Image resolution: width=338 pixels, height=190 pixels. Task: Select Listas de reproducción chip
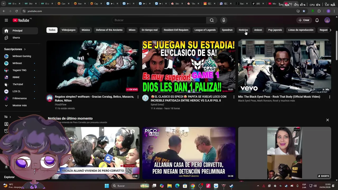[301, 30]
